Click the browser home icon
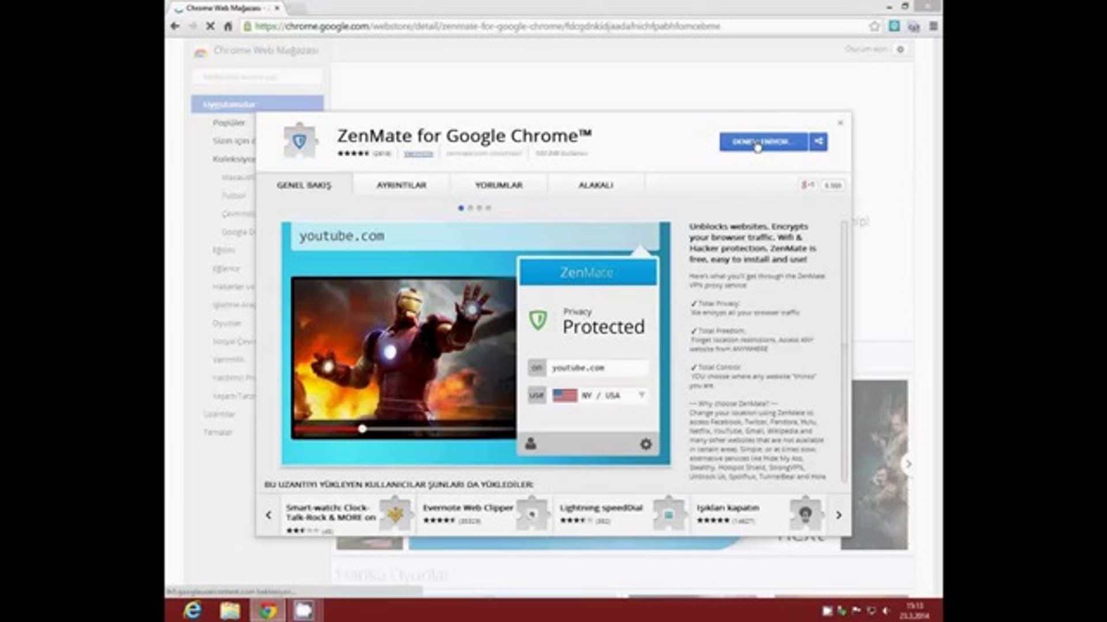Image resolution: width=1107 pixels, height=622 pixels. pos(228,26)
